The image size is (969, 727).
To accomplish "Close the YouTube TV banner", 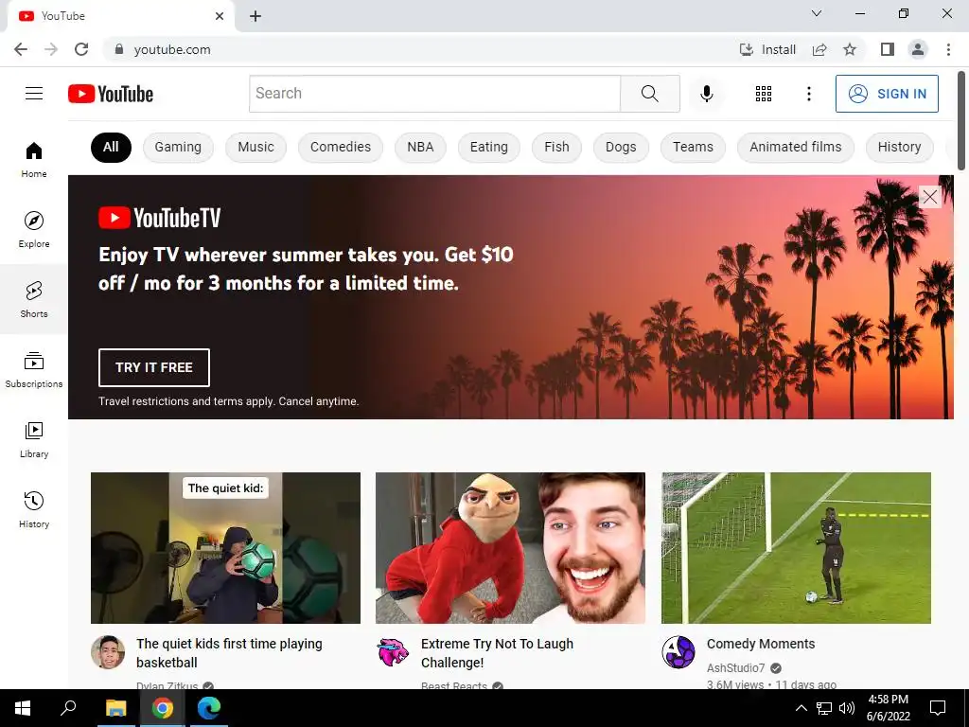I will click(x=930, y=197).
